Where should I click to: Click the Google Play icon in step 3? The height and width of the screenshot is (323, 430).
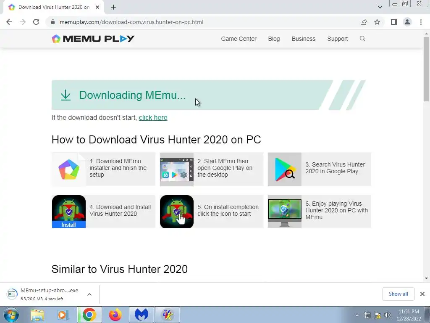[x=284, y=169]
